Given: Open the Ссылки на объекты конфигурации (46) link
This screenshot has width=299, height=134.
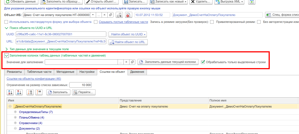Looking at the screenshot, I should (34, 79).
